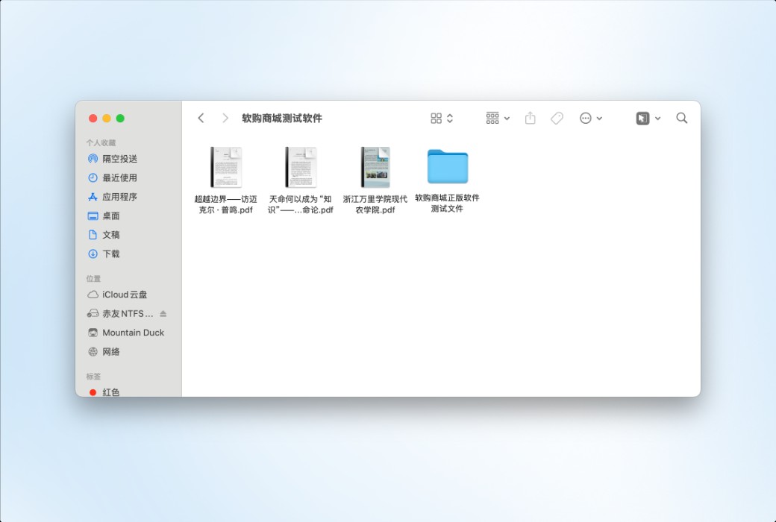Close the Finder window
This screenshot has width=776, height=522.
(x=93, y=119)
